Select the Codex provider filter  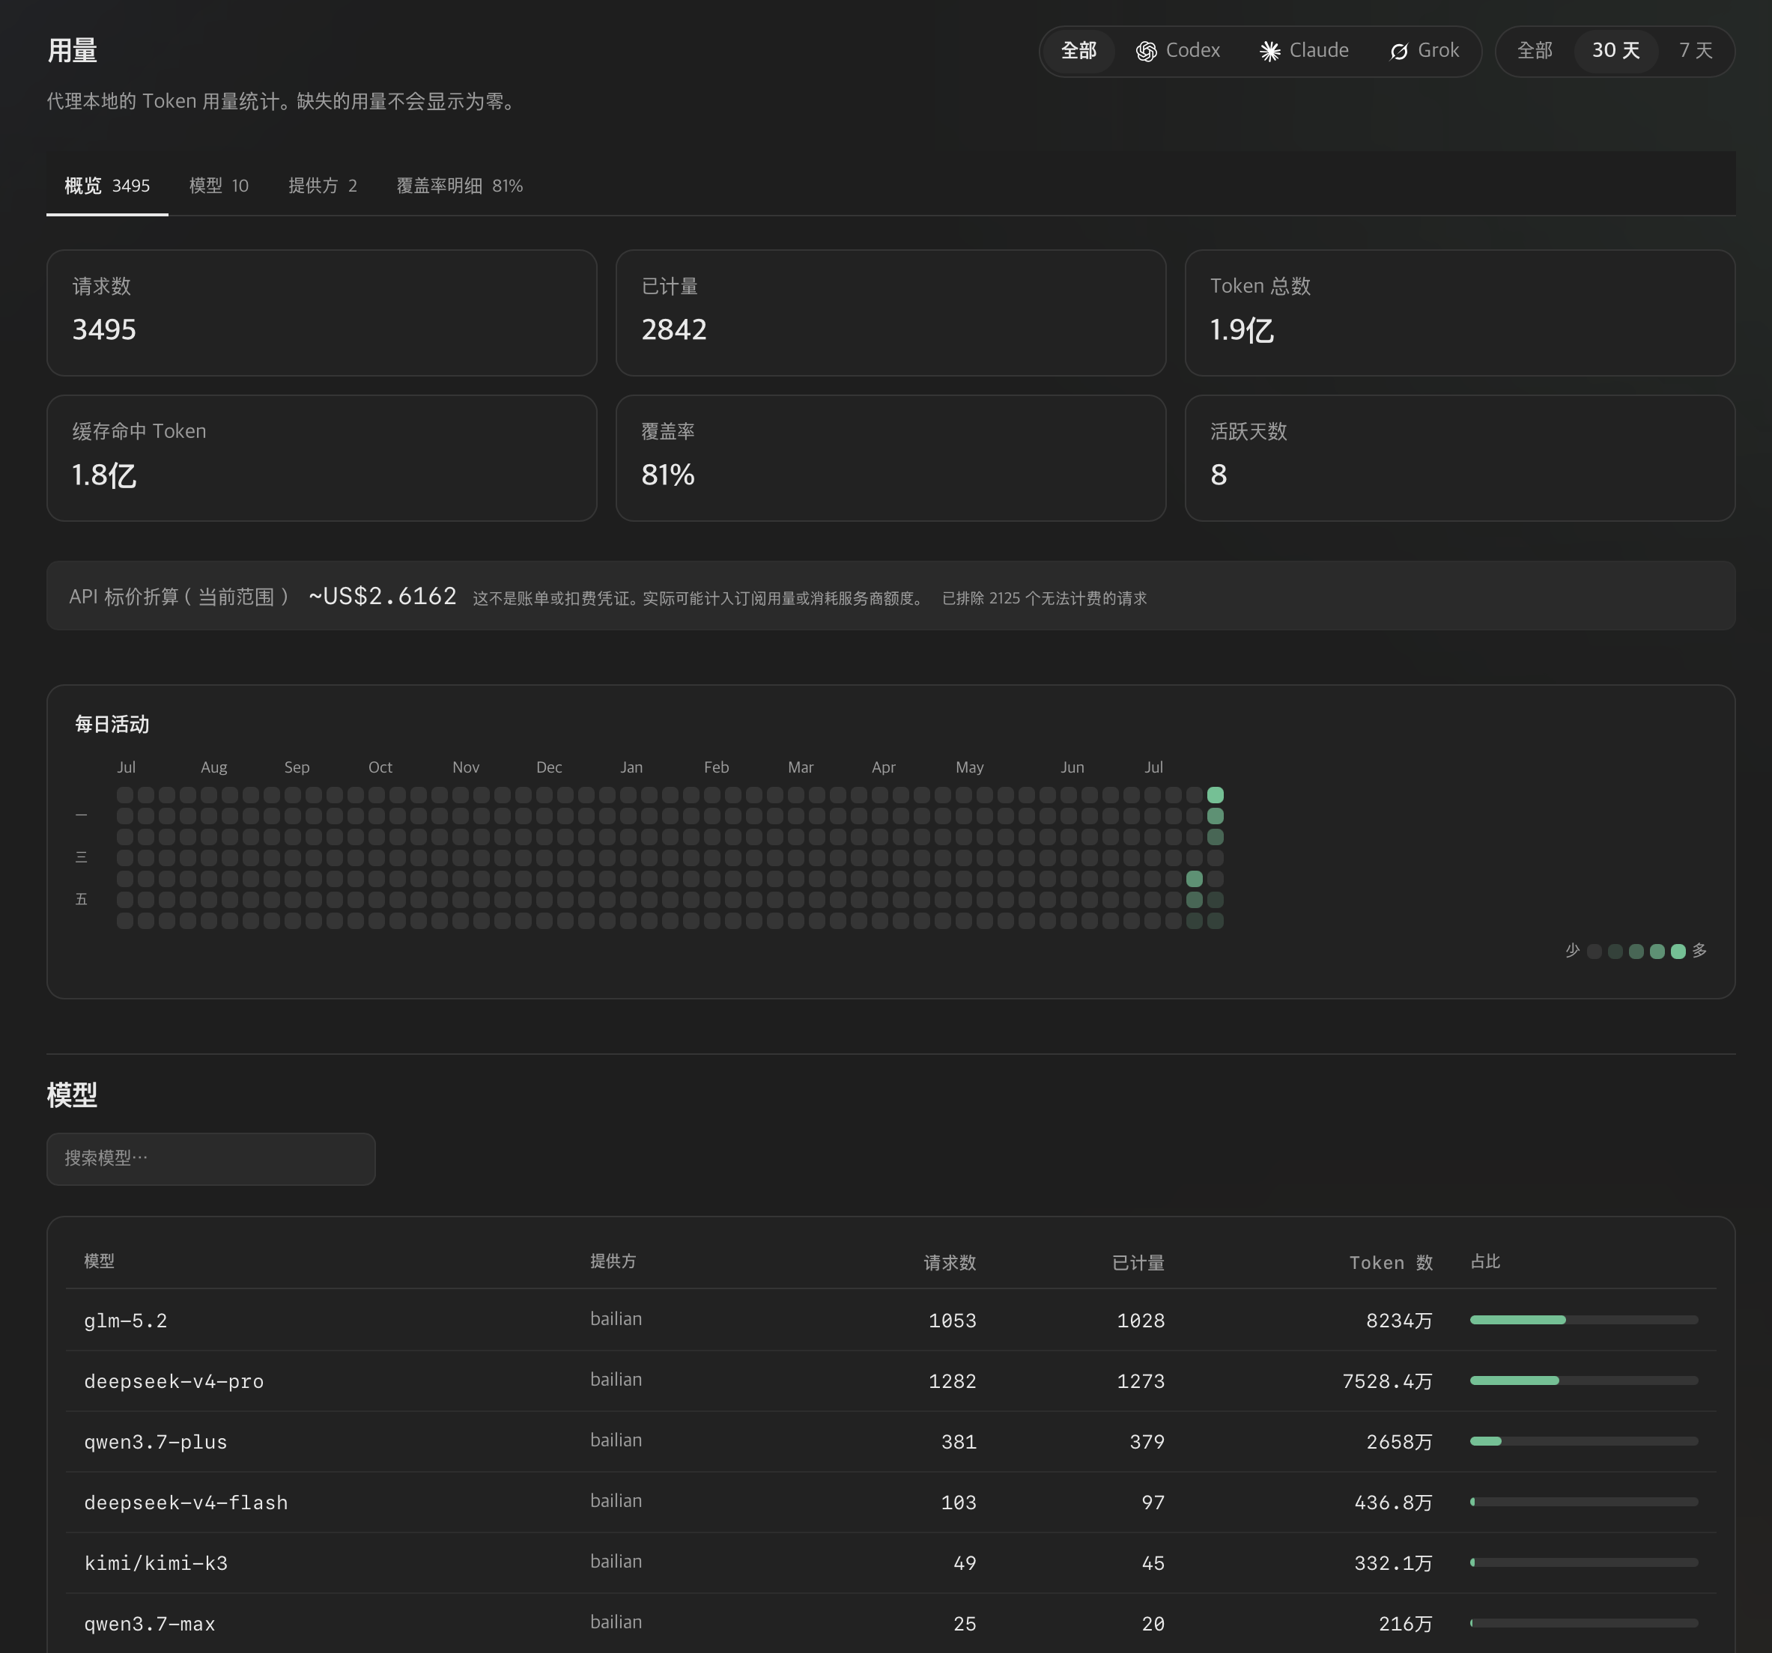1177,51
